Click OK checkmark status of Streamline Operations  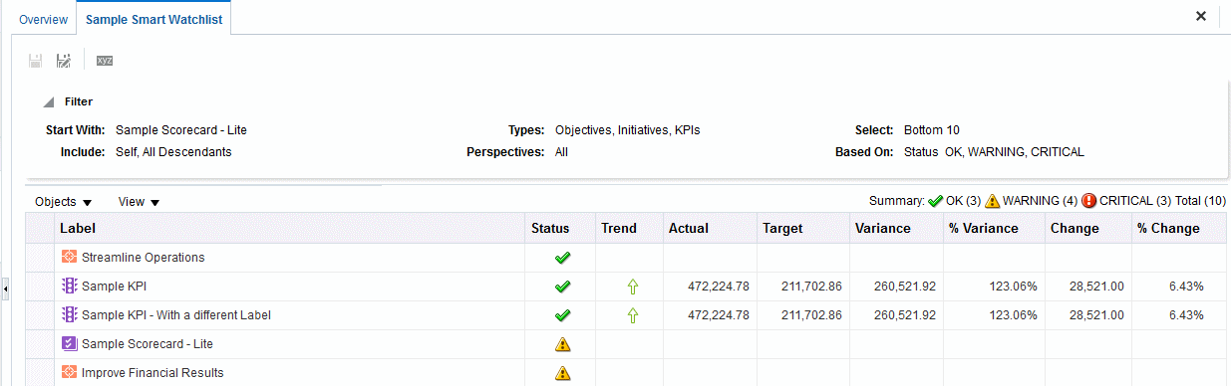(562, 258)
